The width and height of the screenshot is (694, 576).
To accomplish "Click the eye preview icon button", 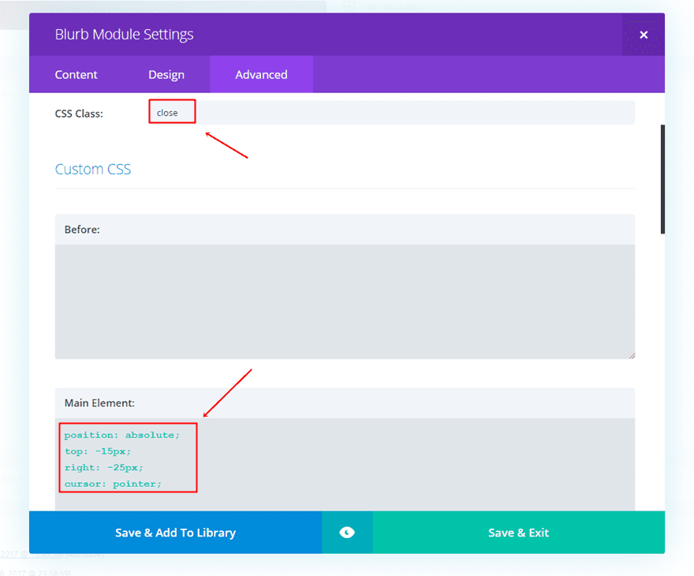I will (x=347, y=532).
